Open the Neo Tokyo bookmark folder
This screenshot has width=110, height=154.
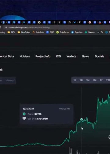point(24,32)
